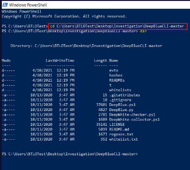The height and width of the screenshot is (170, 190).
Task: Click the 352 length value
Action: coord(104,139)
